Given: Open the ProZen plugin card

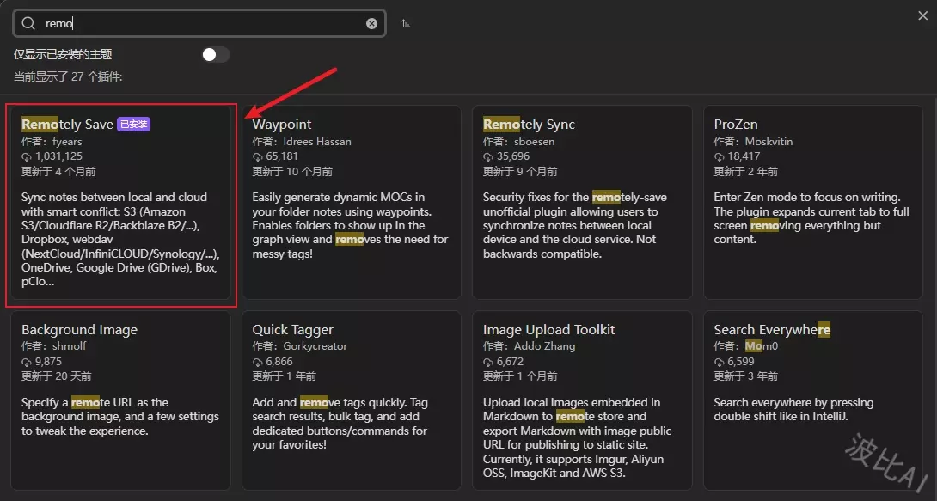Looking at the screenshot, I should (813, 203).
